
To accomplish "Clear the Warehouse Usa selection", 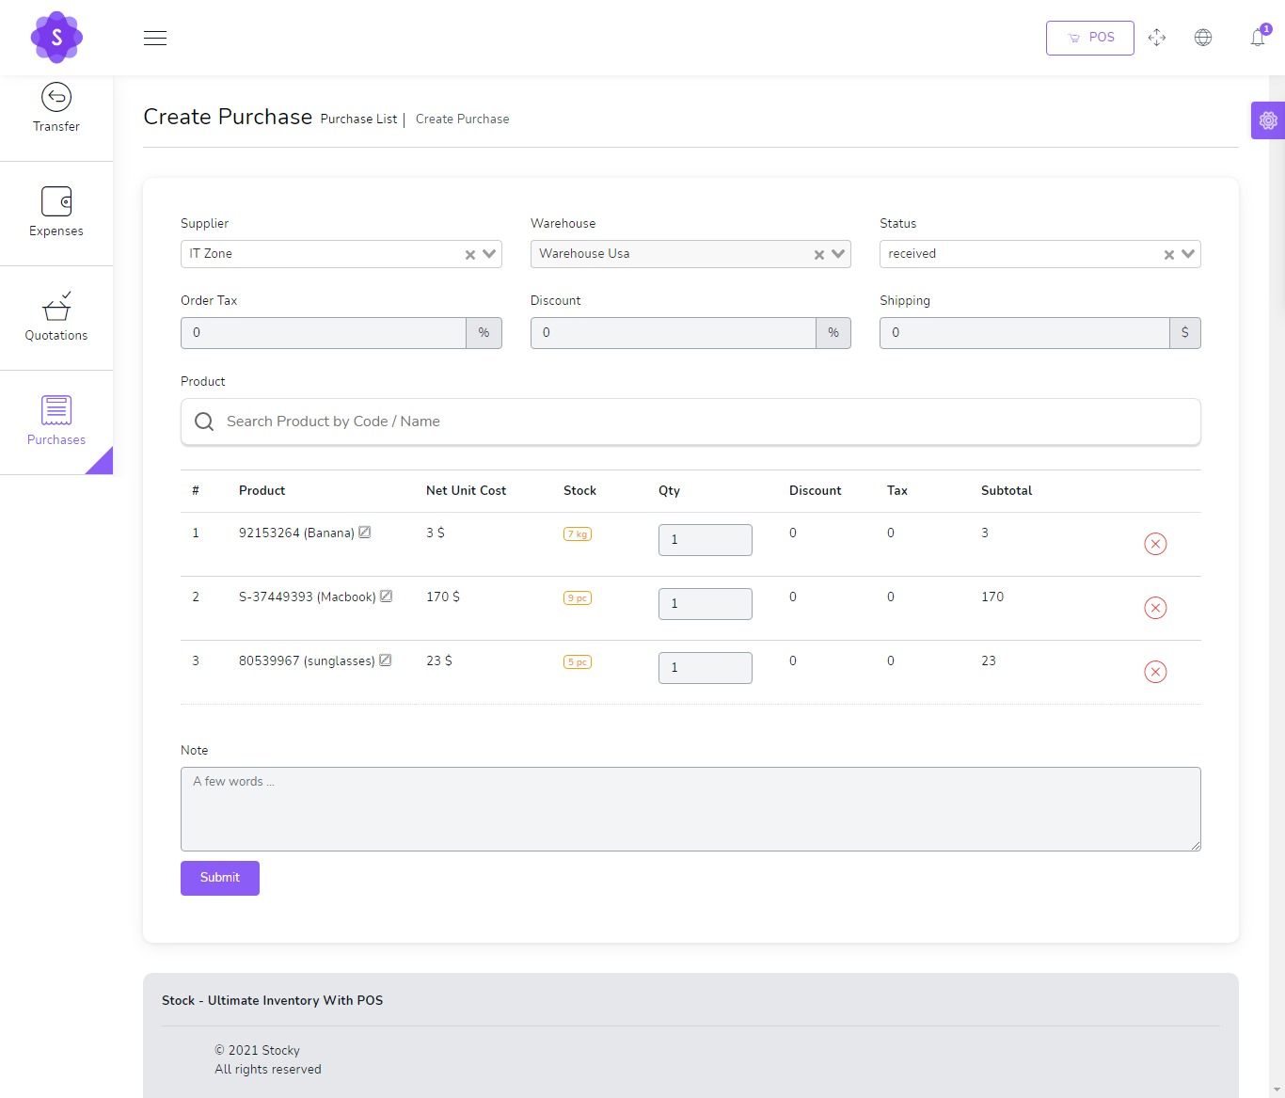I will [818, 254].
